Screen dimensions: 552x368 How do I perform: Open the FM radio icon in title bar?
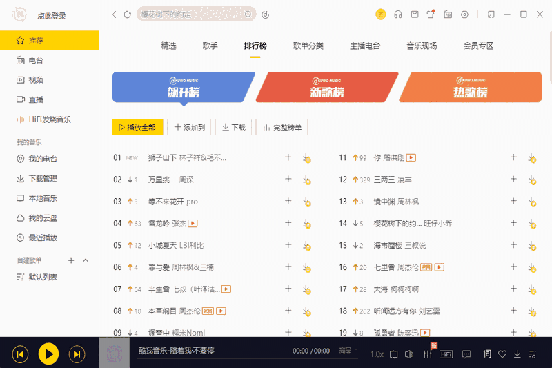(x=448, y=14)
